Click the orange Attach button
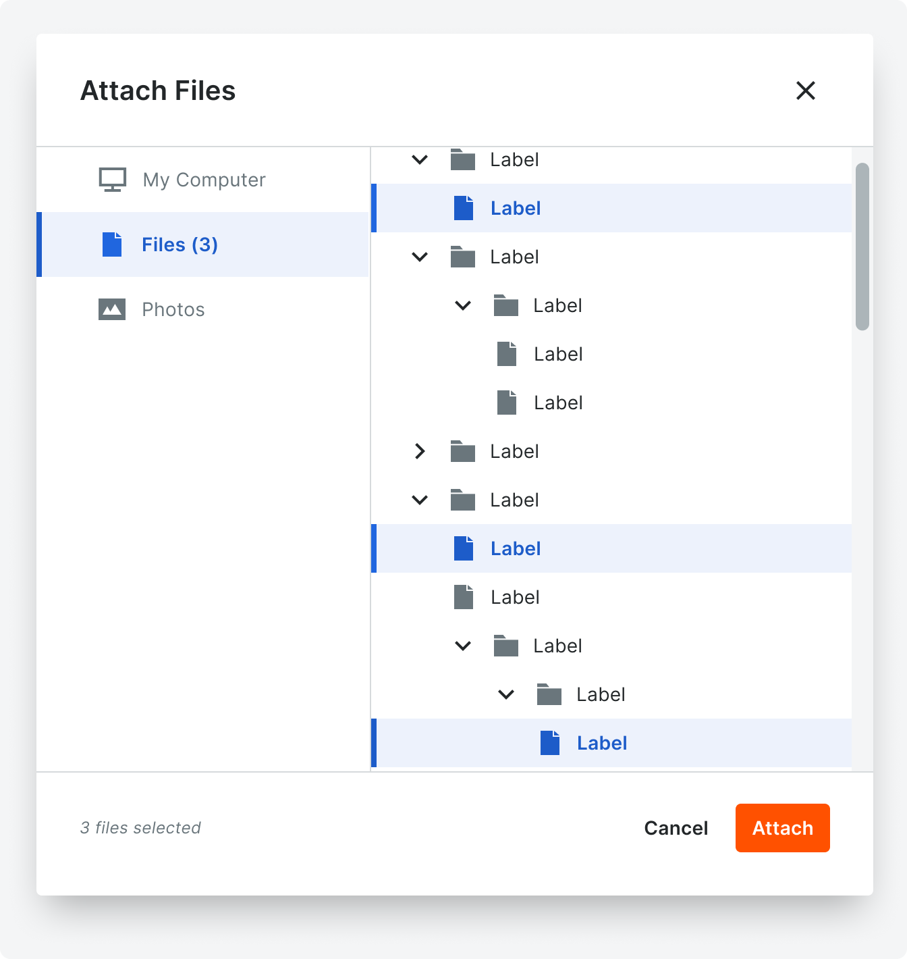907x959 pixels. 783,828
